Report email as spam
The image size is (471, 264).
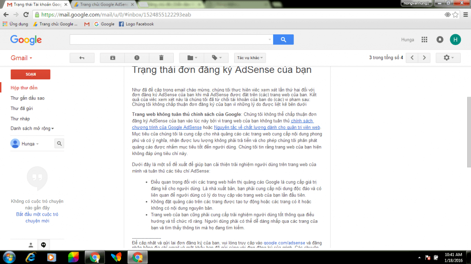click(x=137, y=58)
